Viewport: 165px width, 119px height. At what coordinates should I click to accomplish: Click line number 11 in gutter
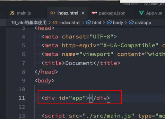click(x=22, y=98)
